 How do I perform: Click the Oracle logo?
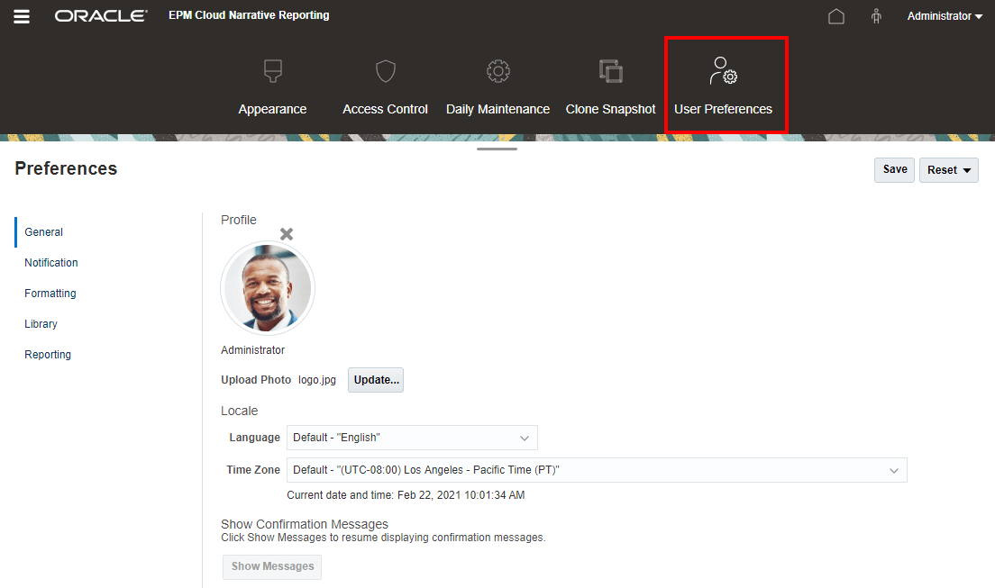pos(101,16)
